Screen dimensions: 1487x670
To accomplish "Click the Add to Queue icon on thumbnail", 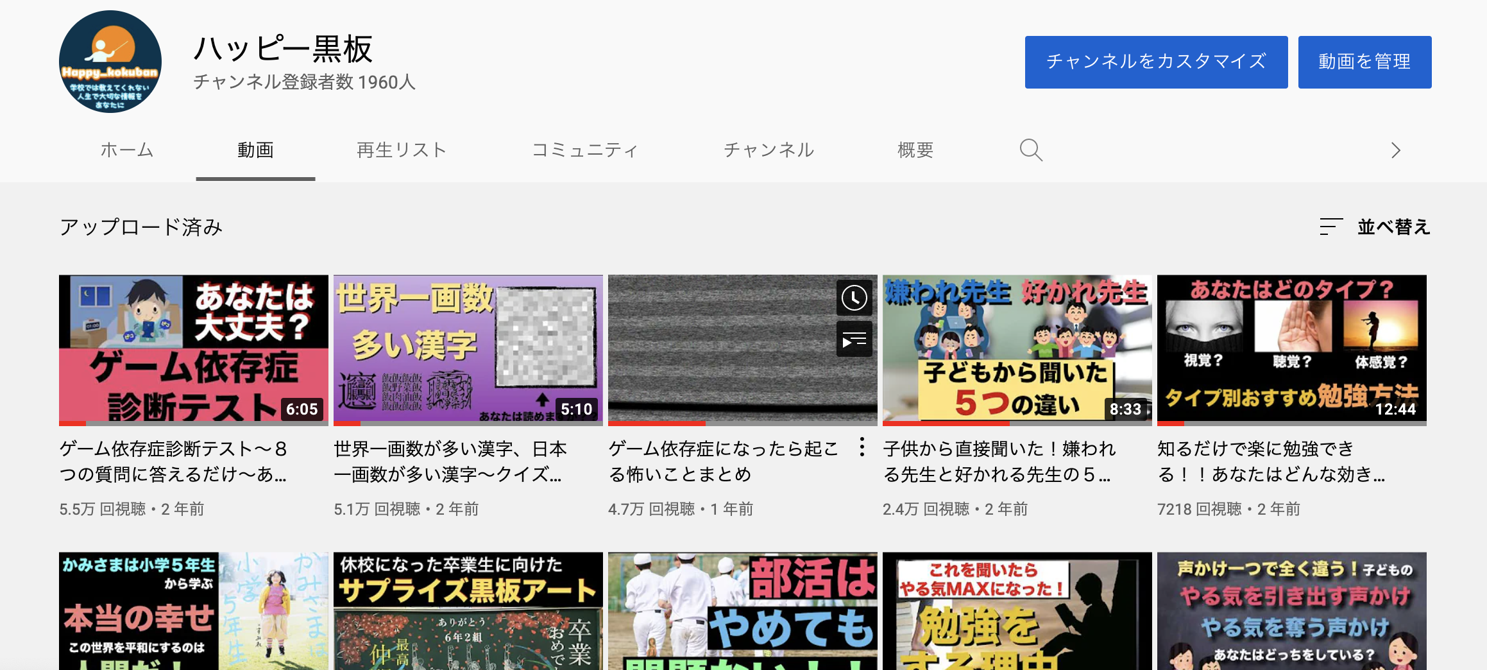I will [854, 340].
